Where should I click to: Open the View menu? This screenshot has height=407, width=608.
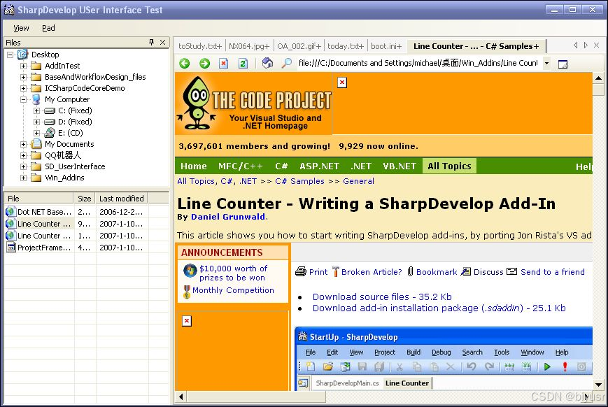click(21, 28)
